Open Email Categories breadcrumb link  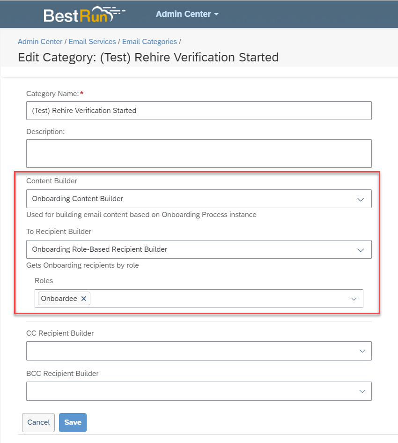(x=149, y=42)
